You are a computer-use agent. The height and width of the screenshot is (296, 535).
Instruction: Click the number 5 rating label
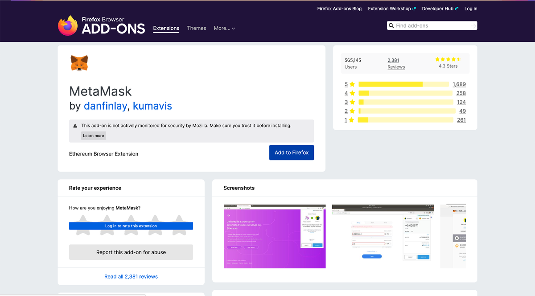(x=346, y=84)
